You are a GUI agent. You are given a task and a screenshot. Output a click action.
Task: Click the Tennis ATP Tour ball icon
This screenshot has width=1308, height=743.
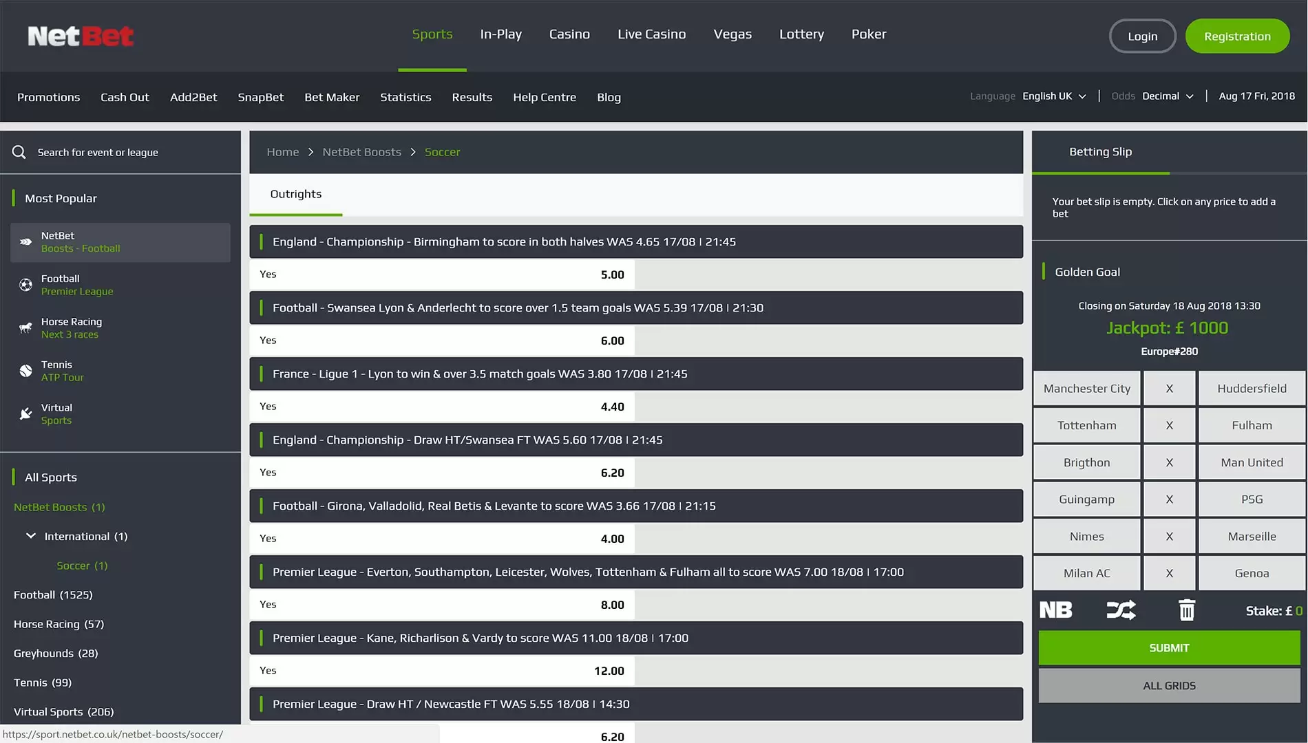(x=25, y=371)
